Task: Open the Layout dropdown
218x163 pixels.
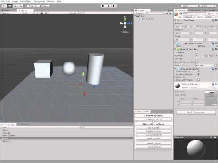Action: coord(208,6)
